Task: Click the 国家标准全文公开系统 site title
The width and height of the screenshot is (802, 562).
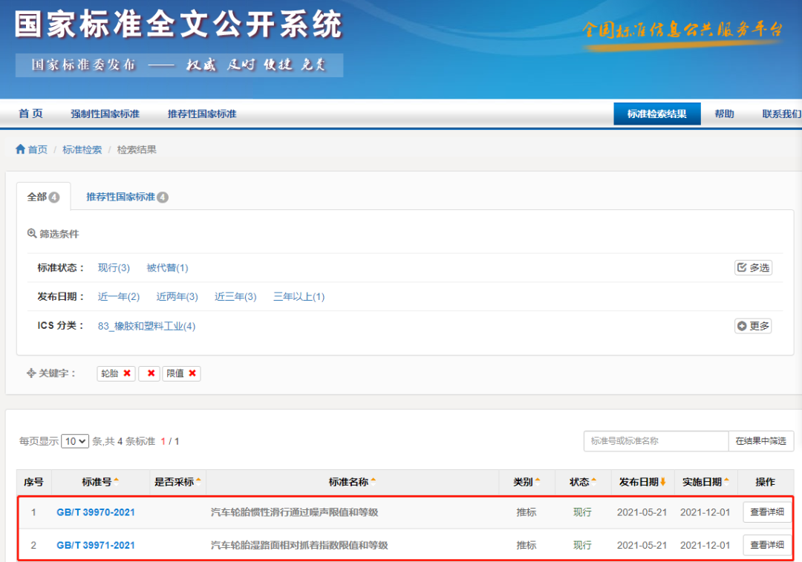Action: pos(178,24)
